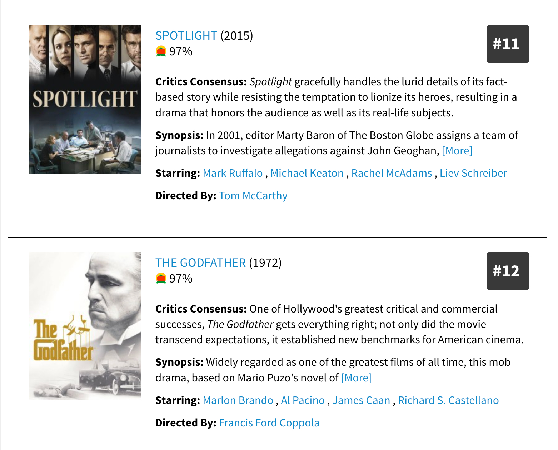This screenshot has width=558, height=450.
Task: Click The Godfather fresh tomato score icon
Action: click(x=161, y=278)
